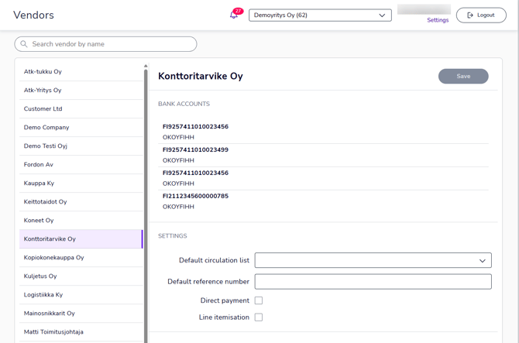The image size is (519, 343).
Task: Enable the Direct payment checkbox
Action: click(259, 300)
